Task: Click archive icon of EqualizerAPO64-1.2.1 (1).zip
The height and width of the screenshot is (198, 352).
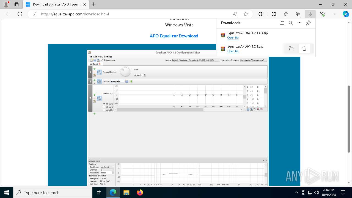Action: 223,35
